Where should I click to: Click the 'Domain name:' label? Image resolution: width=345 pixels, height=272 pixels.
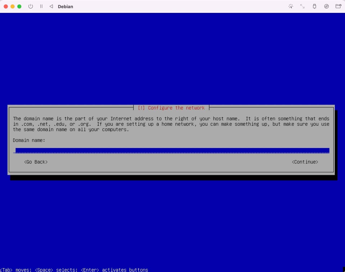pos(29,140)
